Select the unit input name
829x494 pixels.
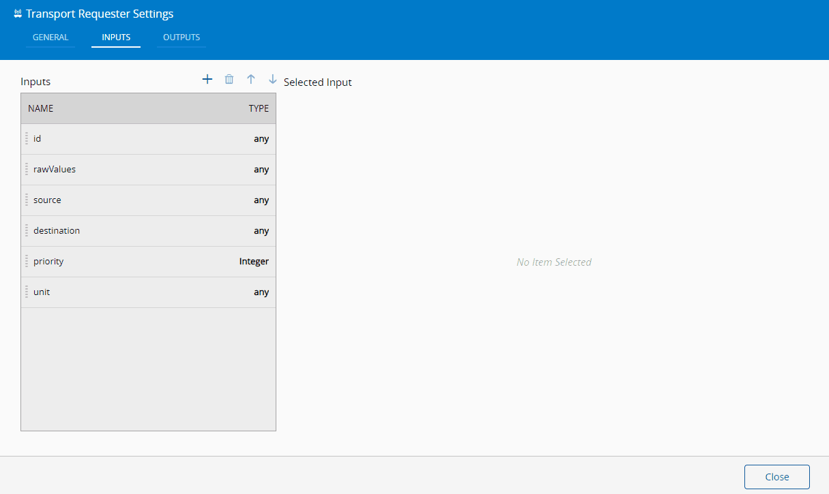pyautogui.click(x=42, y=292)
